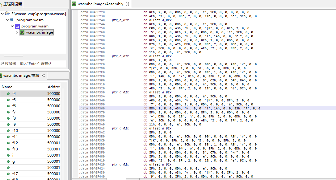Select function f7 in the hierarchy list
Image resolution: width=336 pixels, height=180 pixels.
tap(30, 112)
